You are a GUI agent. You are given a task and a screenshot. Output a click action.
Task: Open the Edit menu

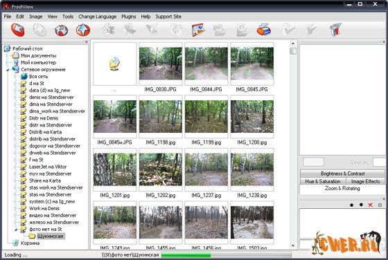point(20,17)
